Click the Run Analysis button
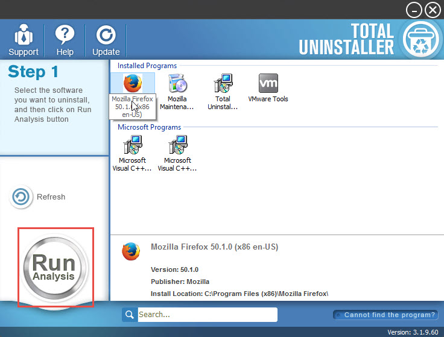The height and width of the screenshot is (337, 444). point(54,268)
